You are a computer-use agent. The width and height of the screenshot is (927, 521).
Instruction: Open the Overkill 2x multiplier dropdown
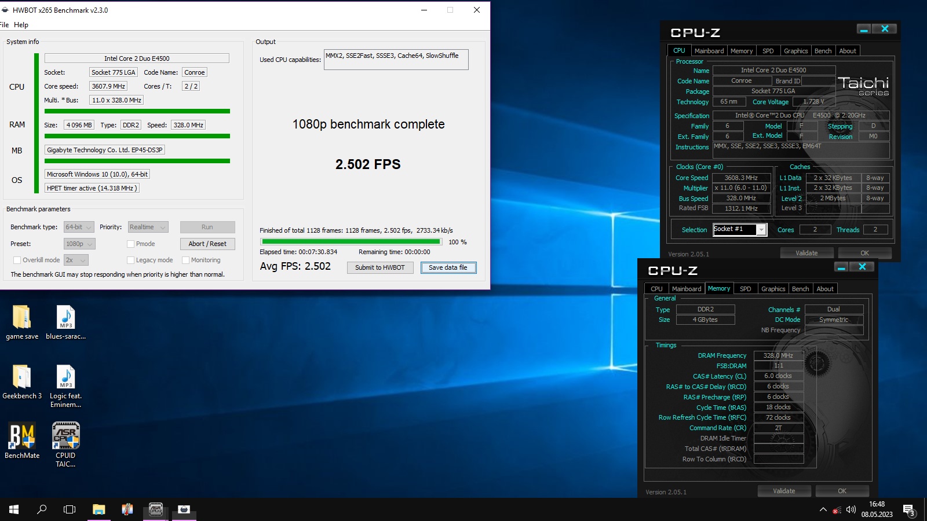click(x=76, y=260)
